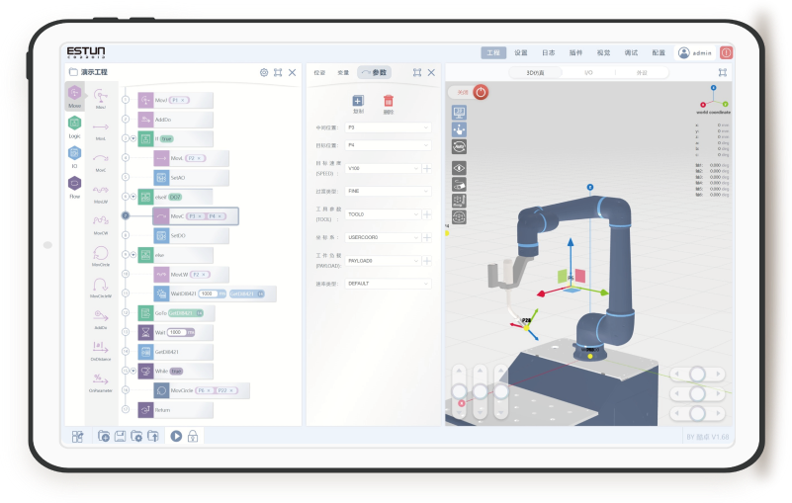Pick the MovL instruction from the palette
This screenshot has height=503, width=792.
click(x=101, y=130)
